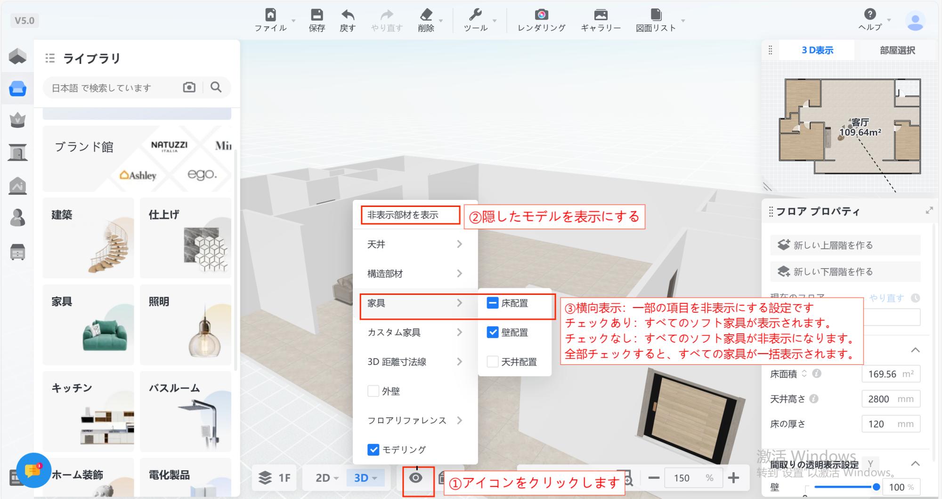Click 新しい上層階を作る button
The image size is (942, 499).
pos(845,245)
